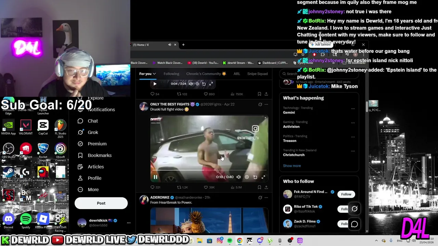The width and height of the screenshot is (438, 246).
Task: Open floating messages button
Action: point(355,224)
